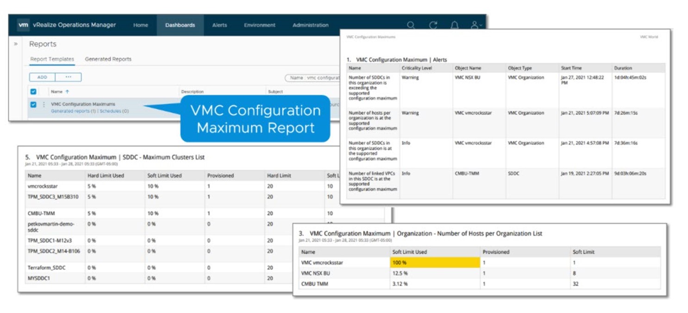Viewport: 688px width, 313px height.
Task: Open the user account menu icon
Action: pyautogui.click(x=475, y=25)
